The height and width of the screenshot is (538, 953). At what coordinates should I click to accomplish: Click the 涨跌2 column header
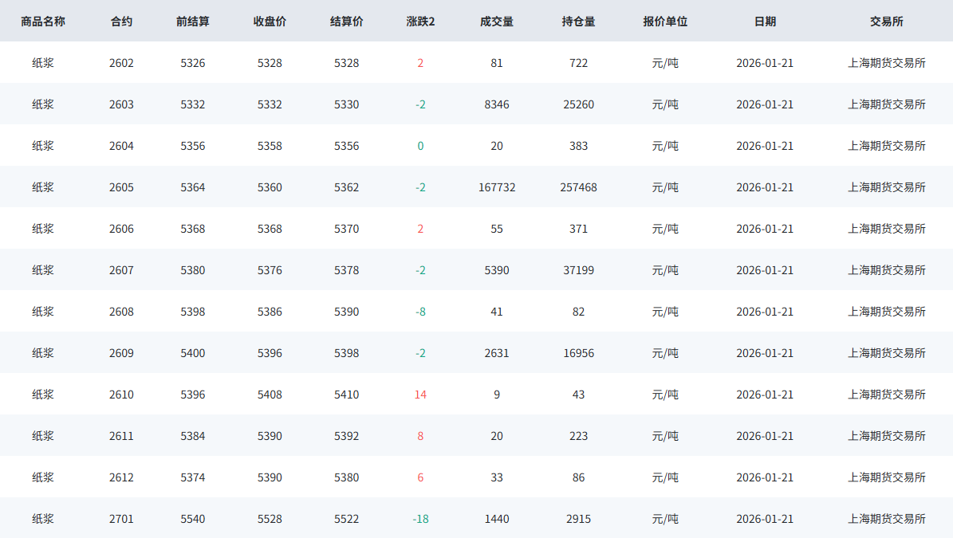point(420,22)
